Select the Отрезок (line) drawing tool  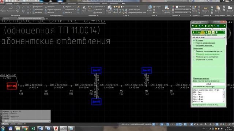click(x=3, y=8)
